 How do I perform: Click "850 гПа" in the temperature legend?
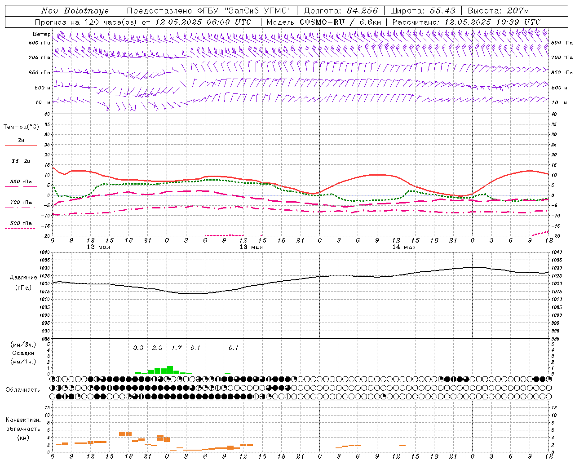(x=21, y=182)
